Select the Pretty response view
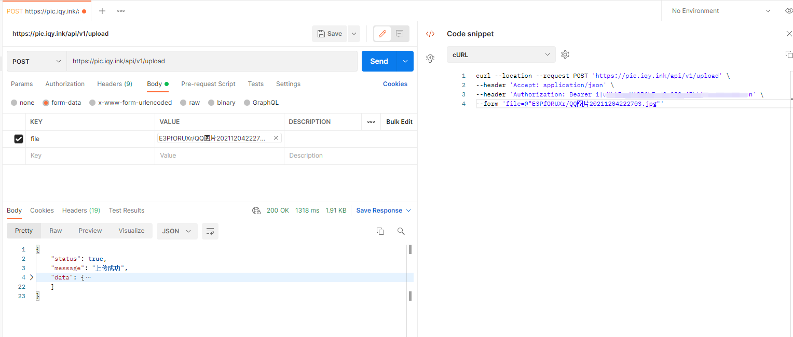The height and width of the screenshot is (337, 793). point(24,231)
